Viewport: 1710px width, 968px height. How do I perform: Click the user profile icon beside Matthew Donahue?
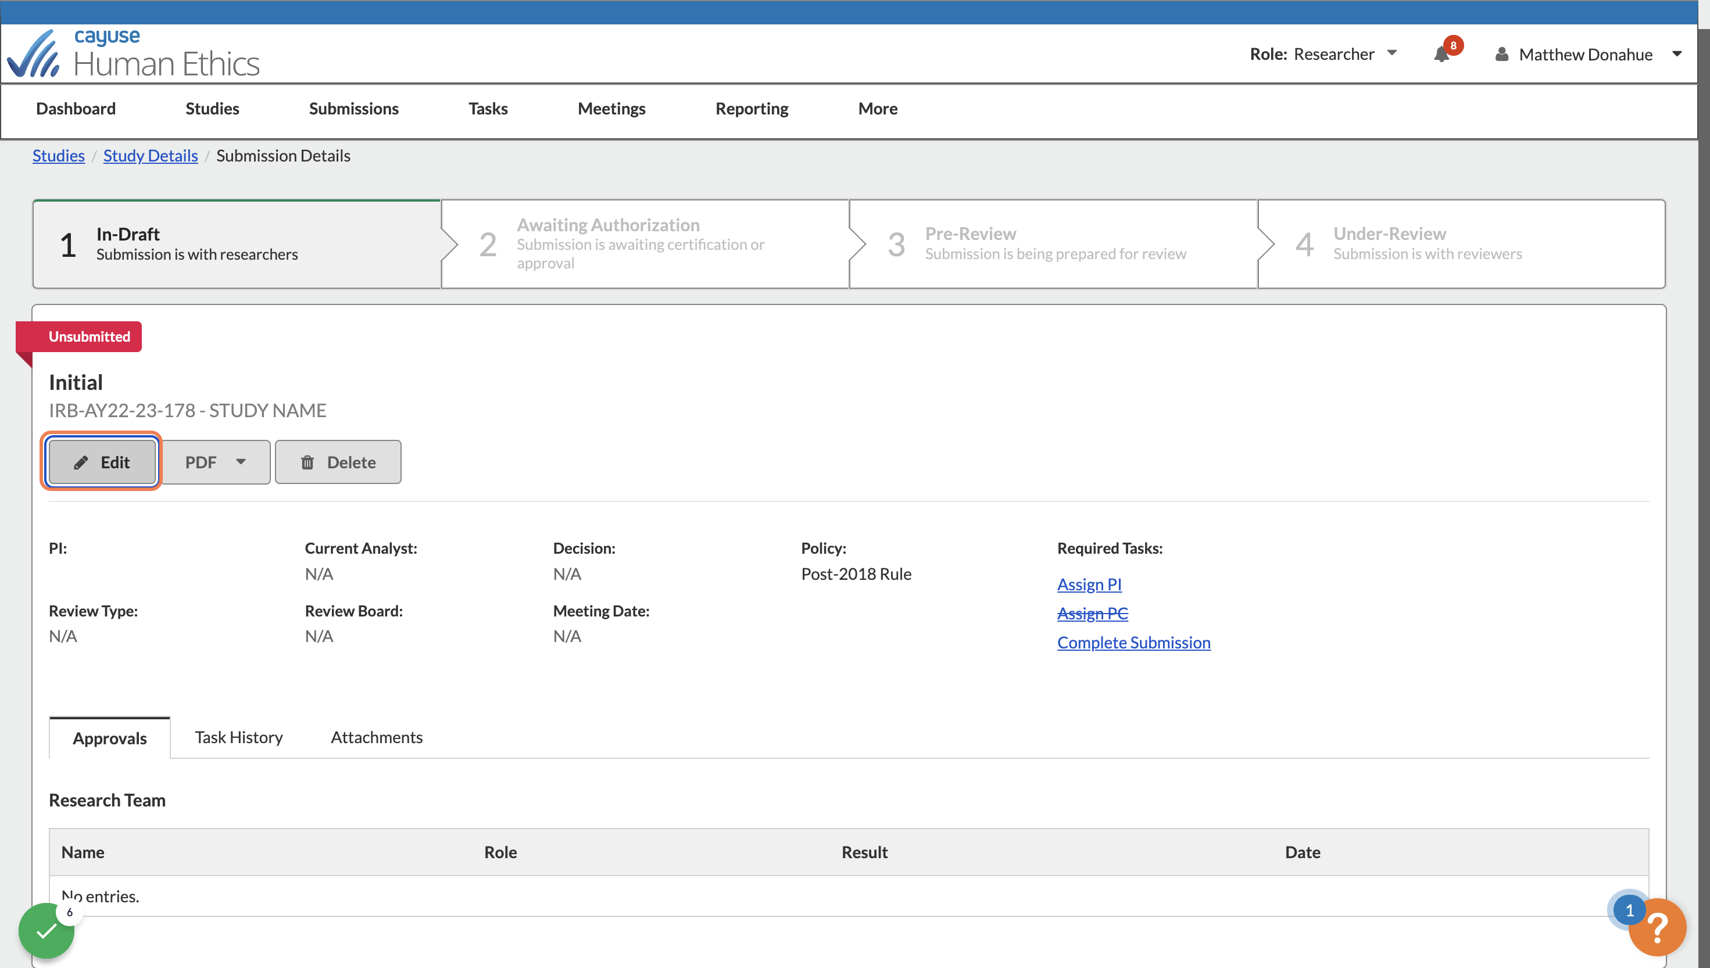click(1501, 54)
